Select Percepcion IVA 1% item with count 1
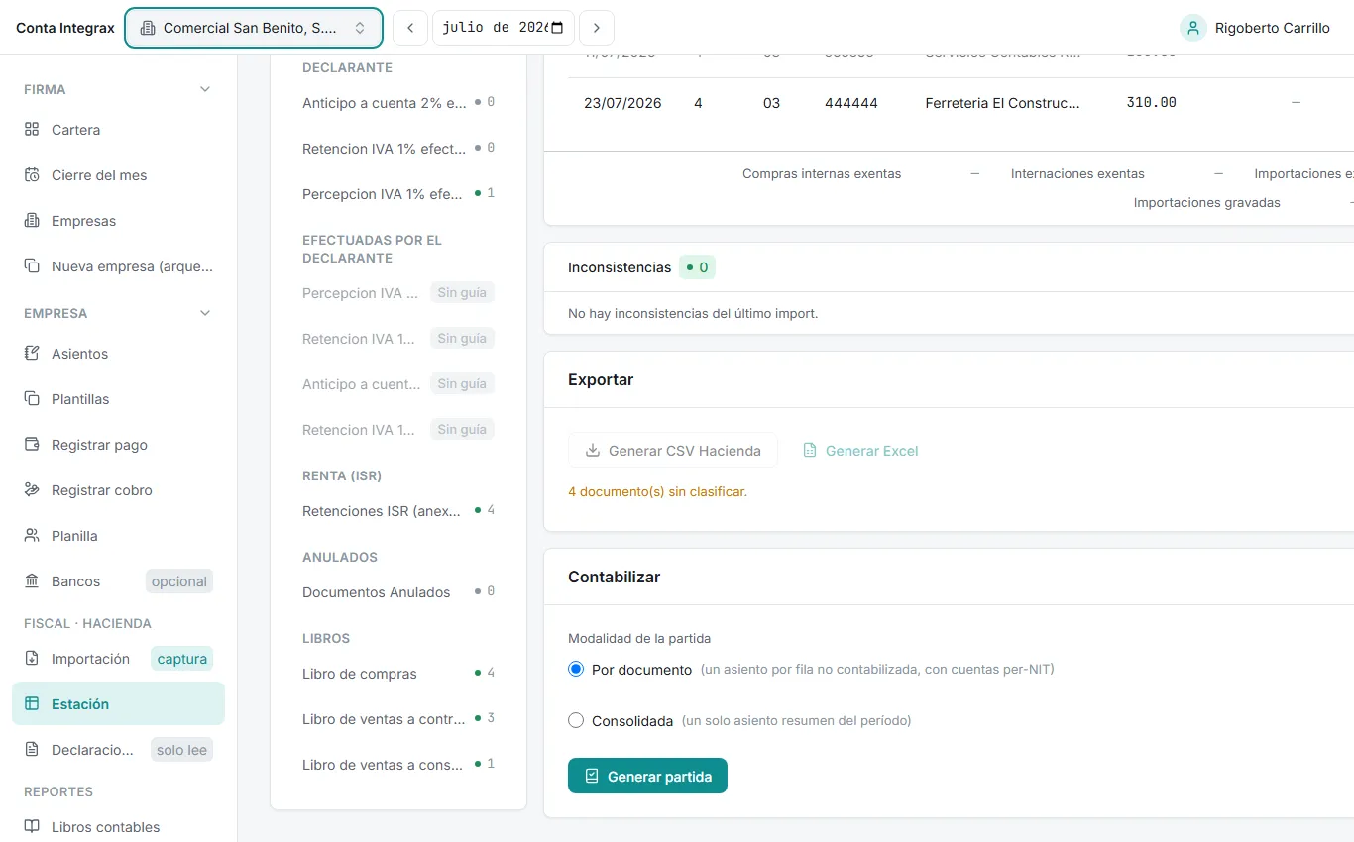 pyautogui.click(x=398, y=194)
